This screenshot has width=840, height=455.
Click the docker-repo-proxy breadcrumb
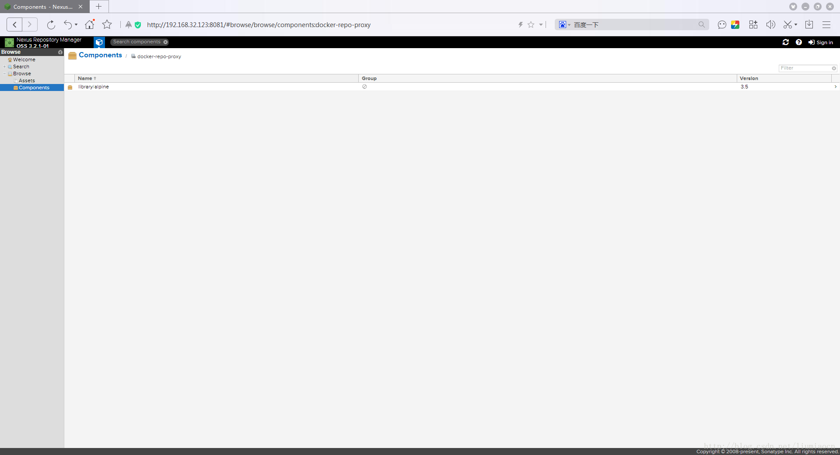[x=159, y=56]
